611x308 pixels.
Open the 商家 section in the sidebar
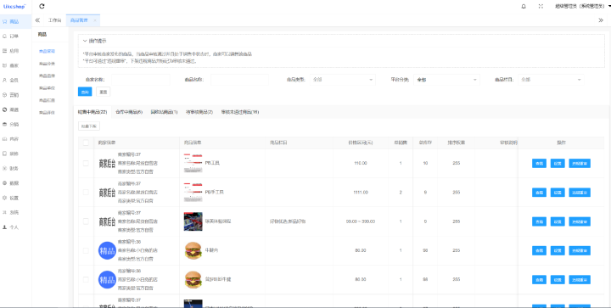coord(15,65)
